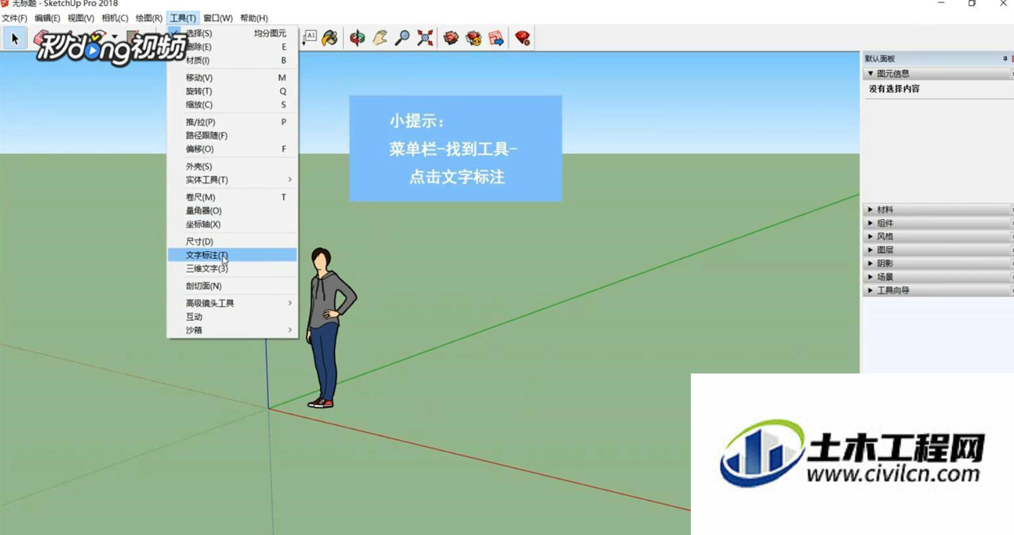
Task: Click 没有选择内容 text in entity info
Action: tap(894, 89)
